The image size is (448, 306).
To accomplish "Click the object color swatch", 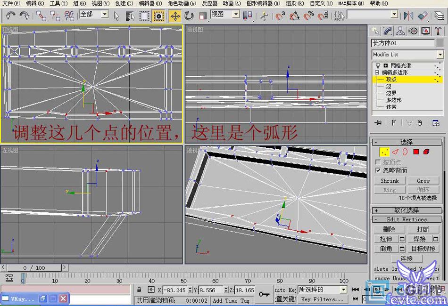I will [x=440, y=43].
